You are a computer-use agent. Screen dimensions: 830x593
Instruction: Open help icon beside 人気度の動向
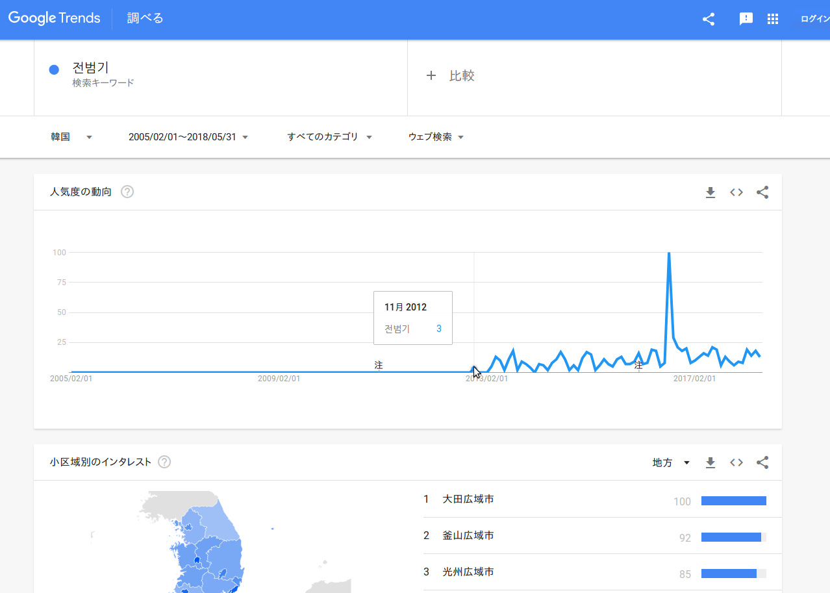(127, 192)
